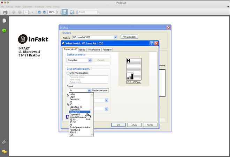This screenshot has width=230, height=157.
Task: Select 8,5x13 paper format
Action: coord(80,133)
